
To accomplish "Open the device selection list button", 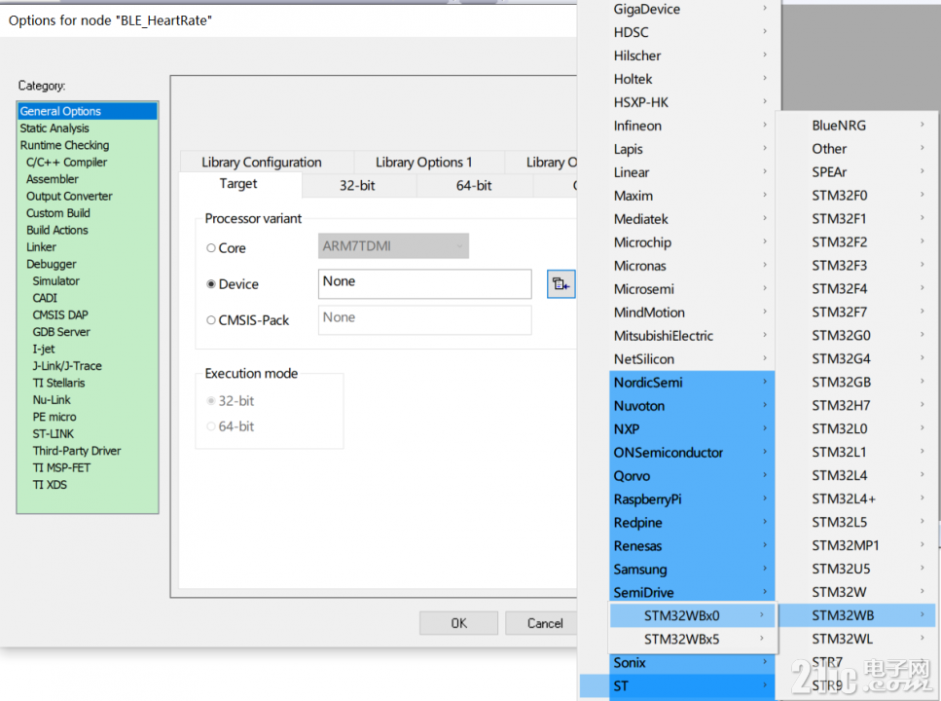I will 561,284.
